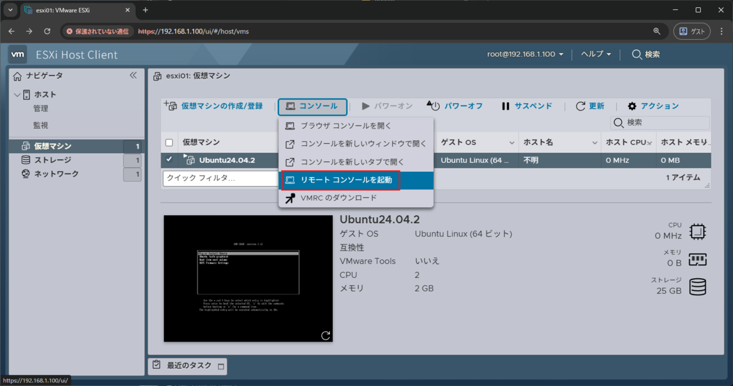This screenshot has width=733, height=386.
Task: Launch the remote console
Action: point(356,180)
